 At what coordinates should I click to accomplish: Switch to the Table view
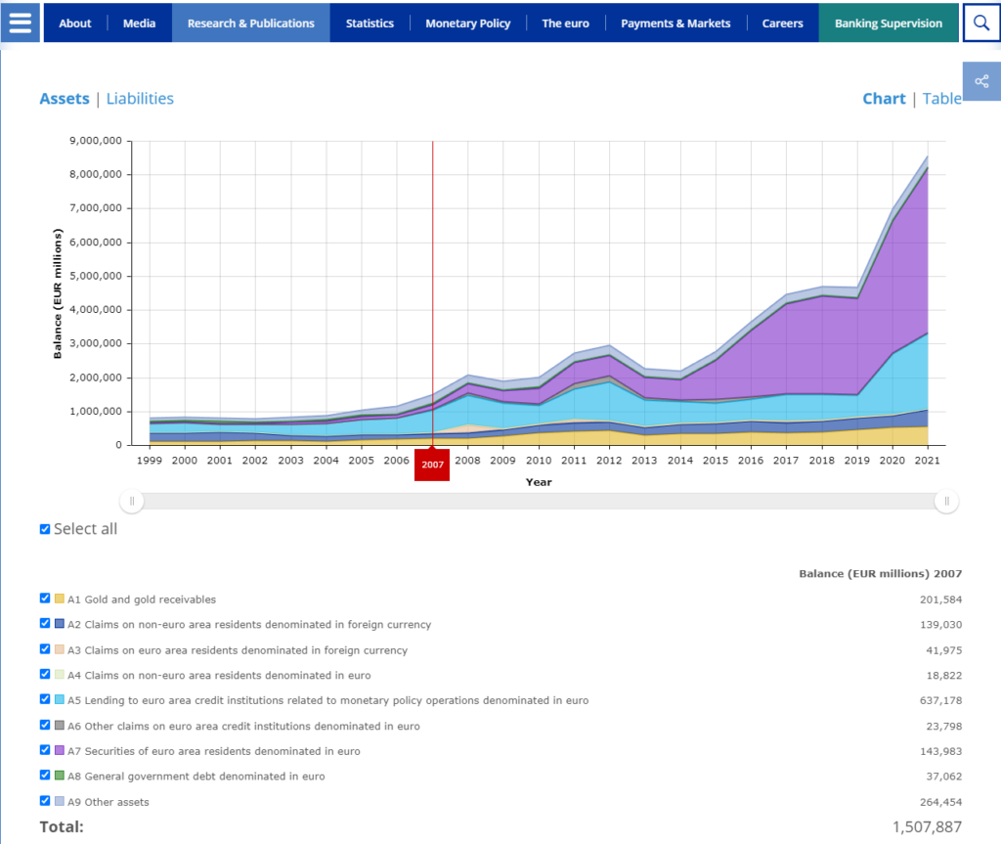pos(941,99)
